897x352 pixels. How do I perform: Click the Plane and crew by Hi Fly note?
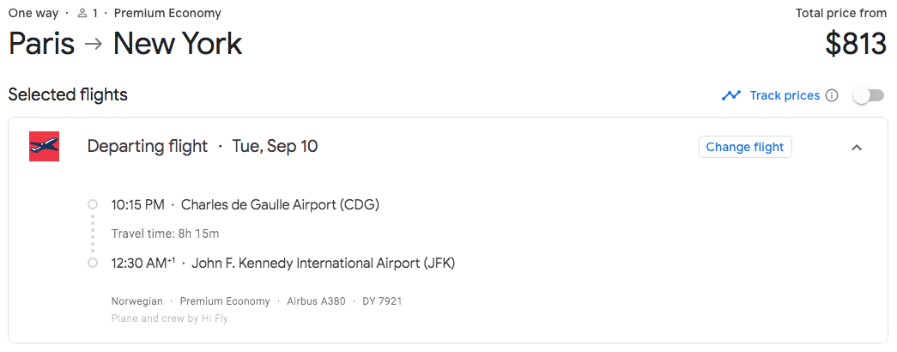pyautogui.click(x=169, y=318)
